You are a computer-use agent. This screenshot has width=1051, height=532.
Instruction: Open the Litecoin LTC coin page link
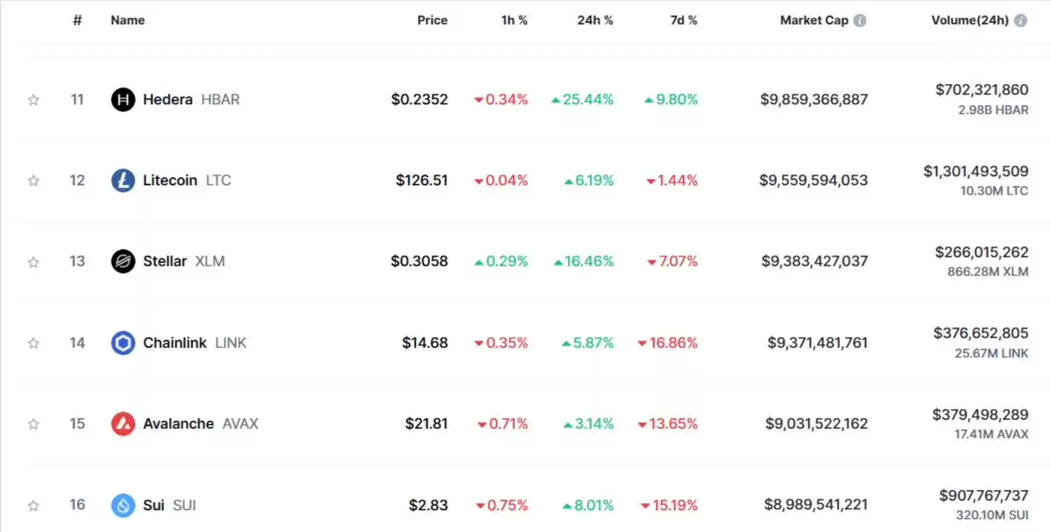click(x=187, y=181)
